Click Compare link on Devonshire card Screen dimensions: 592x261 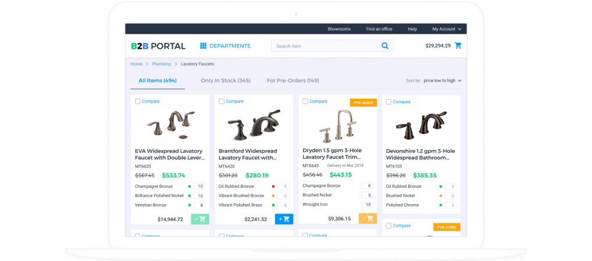pos(402,102)
